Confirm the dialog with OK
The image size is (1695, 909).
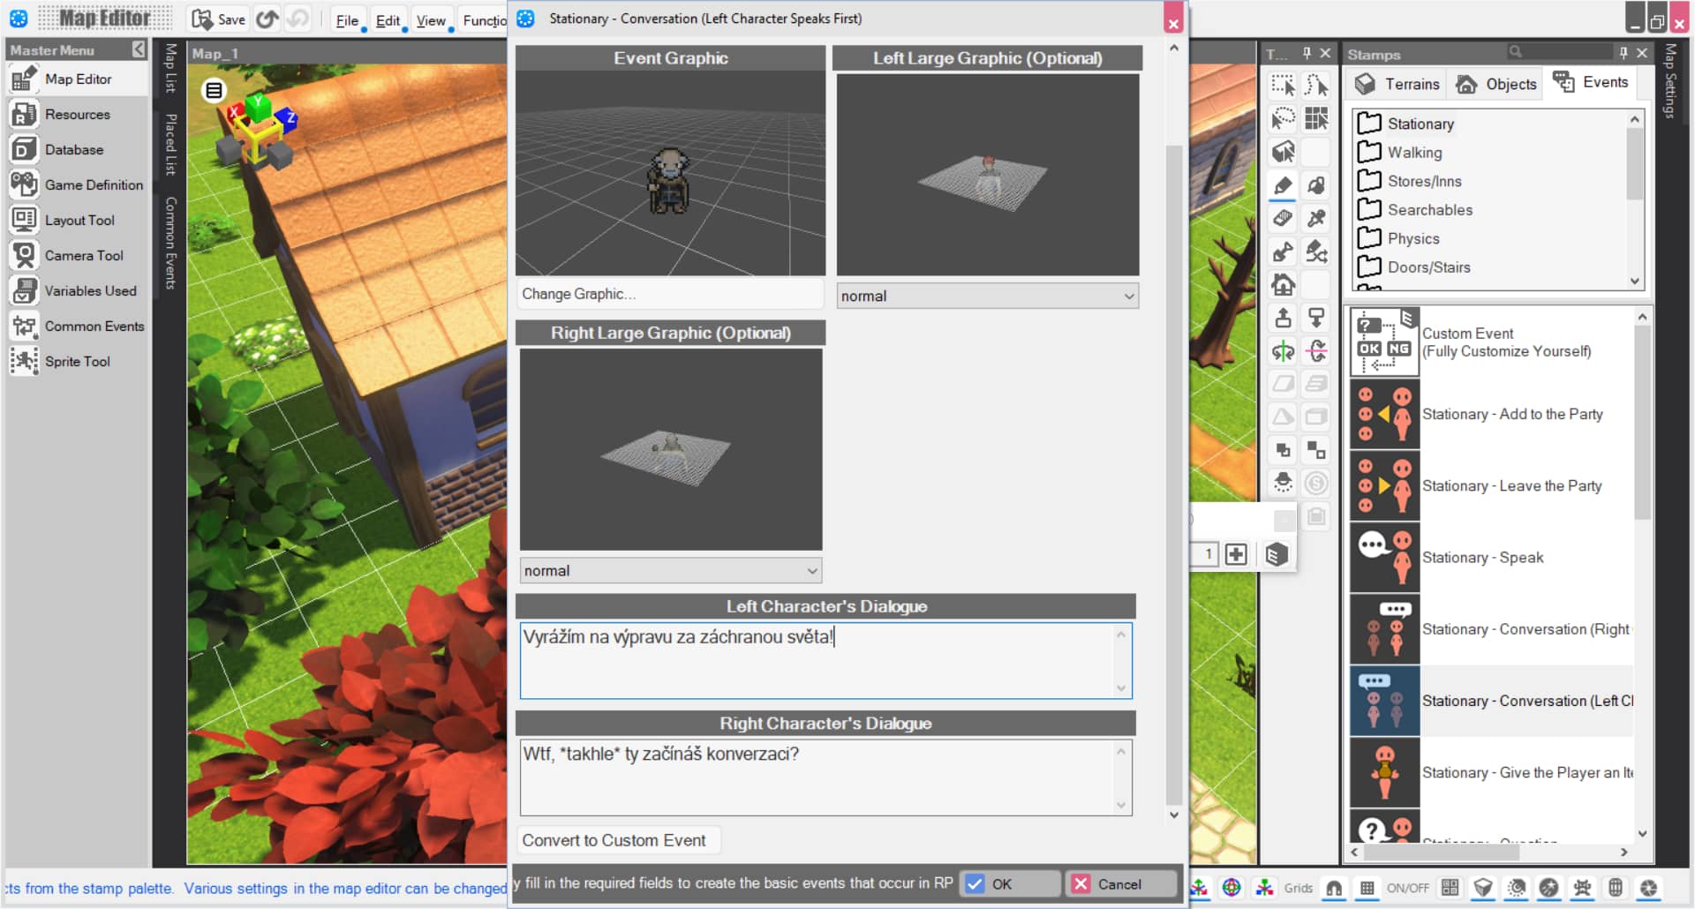pyautogui.click(x=1010, y=883)
